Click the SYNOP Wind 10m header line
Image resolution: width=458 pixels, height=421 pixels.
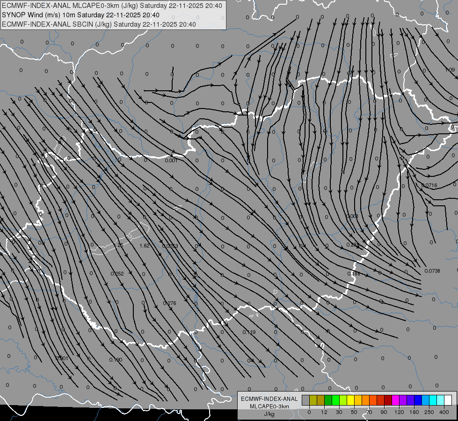(x=80, y=15)
